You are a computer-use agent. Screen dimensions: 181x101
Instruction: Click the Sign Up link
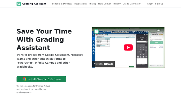tap(159, 4)
